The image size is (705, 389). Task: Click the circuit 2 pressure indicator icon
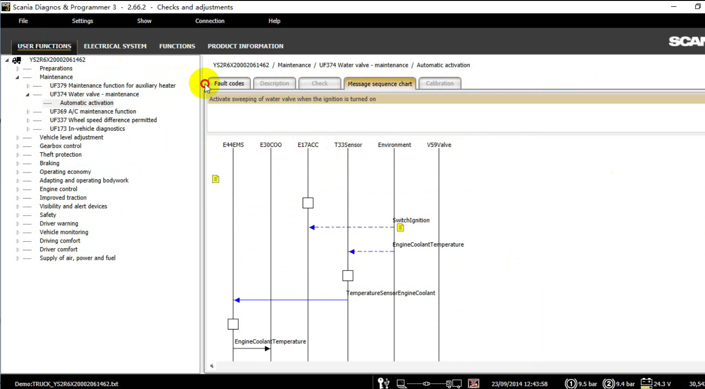coord(609,384)
